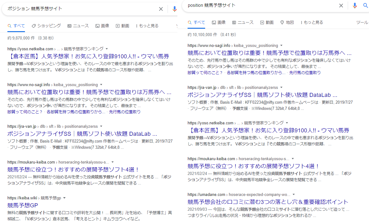Open 競馬予想会社の口コミに潜む3つの落とし穴 result
The image size is (369, 224).
click(268, 202)
